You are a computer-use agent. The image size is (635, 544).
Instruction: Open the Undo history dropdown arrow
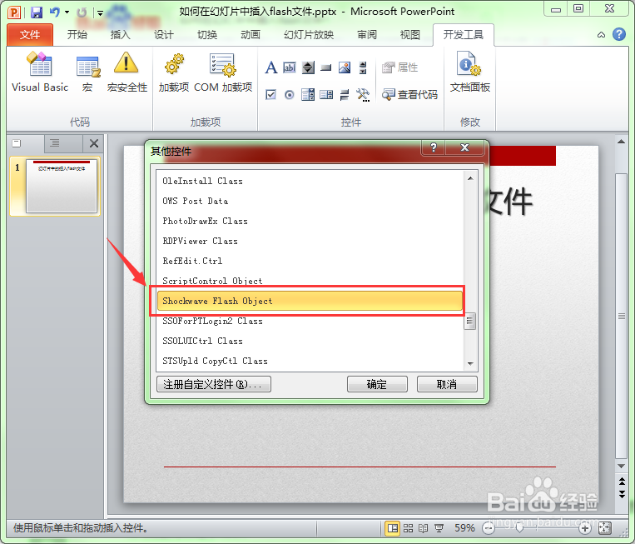[67, 12]
